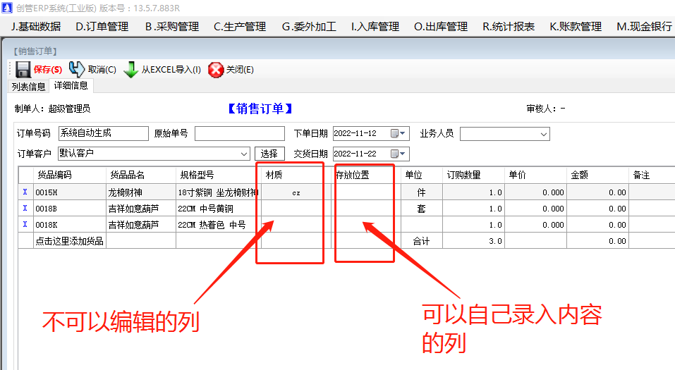Click the green import-from-Excel arrow icon

pyautogui.click(x=131, y=69)
